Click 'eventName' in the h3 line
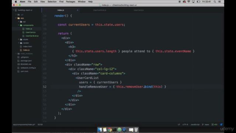This screenshot has width=236, height=133. click(183, 51)
